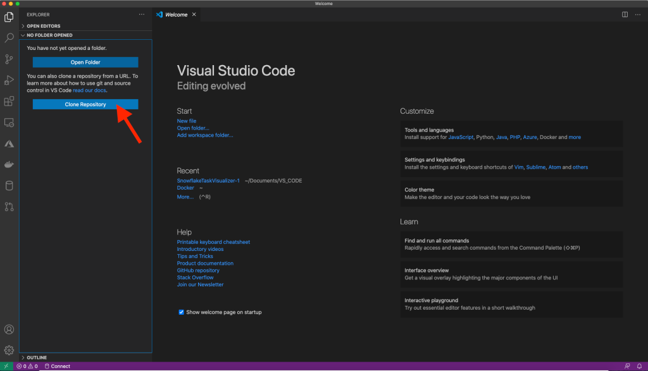The image size is (648, 371).
Task: Toggle Show welcome page on startup
Action: pos(182,312)
